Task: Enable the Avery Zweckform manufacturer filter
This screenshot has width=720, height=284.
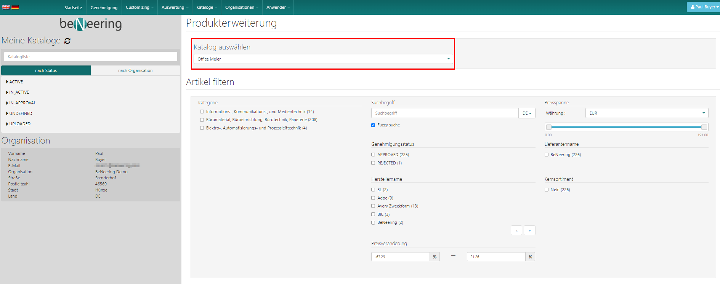Action: [x=373, y=206]
